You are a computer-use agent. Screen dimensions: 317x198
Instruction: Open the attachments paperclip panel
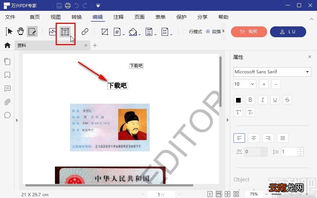pos(8,102)
